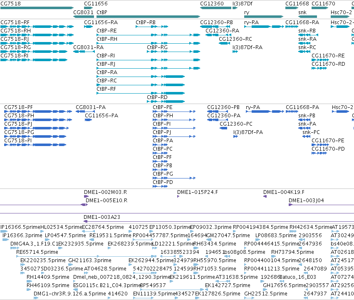The width and height of the screenshot is (354, 300).
Task: Click transcript CG7518-RF
Action: pyautogui.click(x=37, y=27)
